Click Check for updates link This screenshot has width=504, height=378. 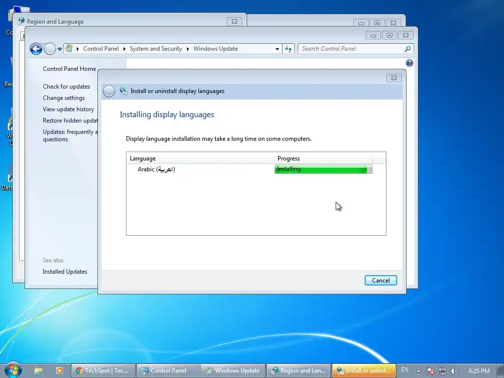[x=66, y=87]
